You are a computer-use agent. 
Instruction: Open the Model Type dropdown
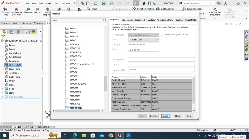tap(143, 35)
